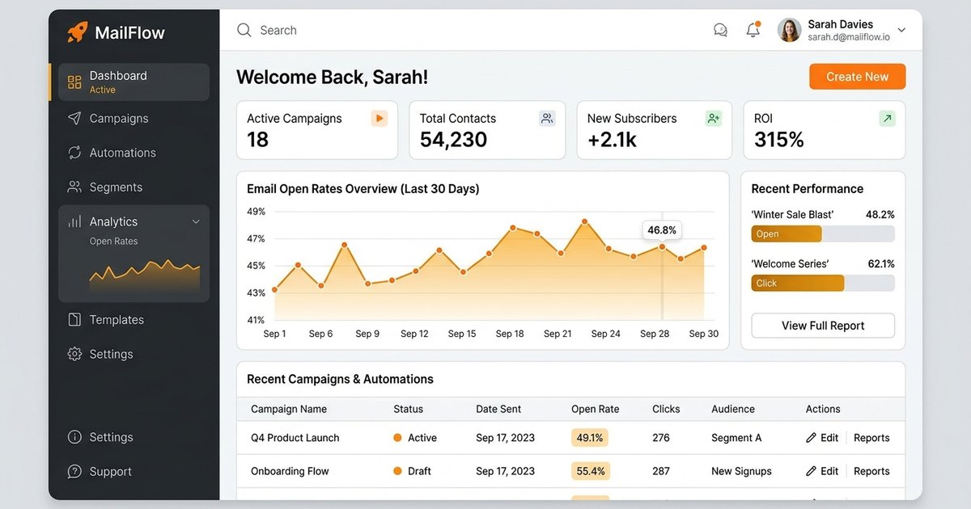The height and width of the screenshot is (509, 971).
Task: Click the search magnifier icon
Action: [244, 31]
